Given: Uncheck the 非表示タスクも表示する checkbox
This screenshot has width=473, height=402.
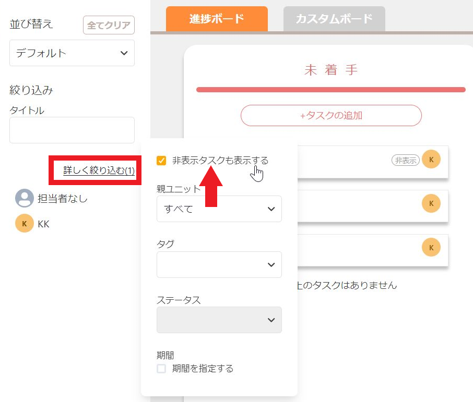Looking at the screenshot, I should pyautogui.click(x=161, y=161).
